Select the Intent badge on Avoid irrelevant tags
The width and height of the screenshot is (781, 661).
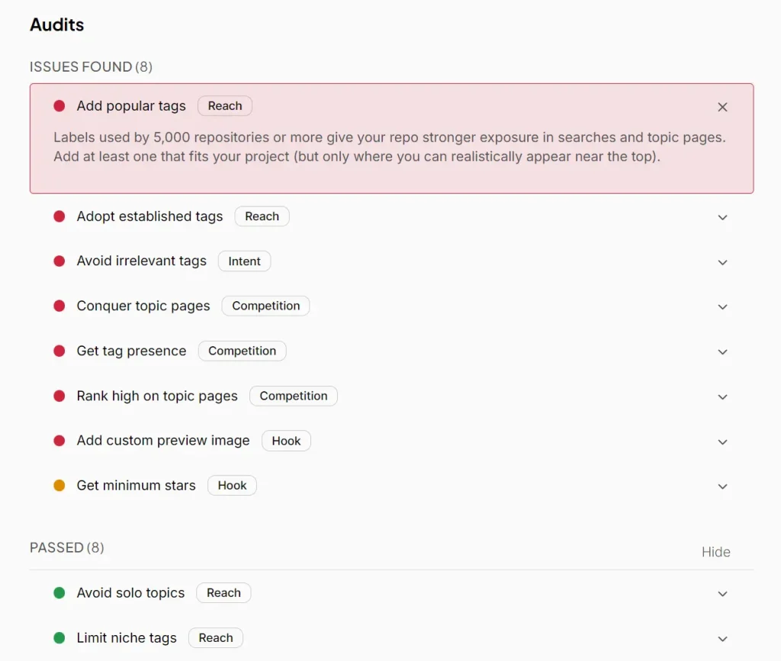coord(244,262)
